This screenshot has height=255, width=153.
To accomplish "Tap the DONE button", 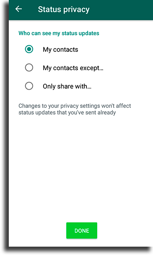I will point(82,230).
